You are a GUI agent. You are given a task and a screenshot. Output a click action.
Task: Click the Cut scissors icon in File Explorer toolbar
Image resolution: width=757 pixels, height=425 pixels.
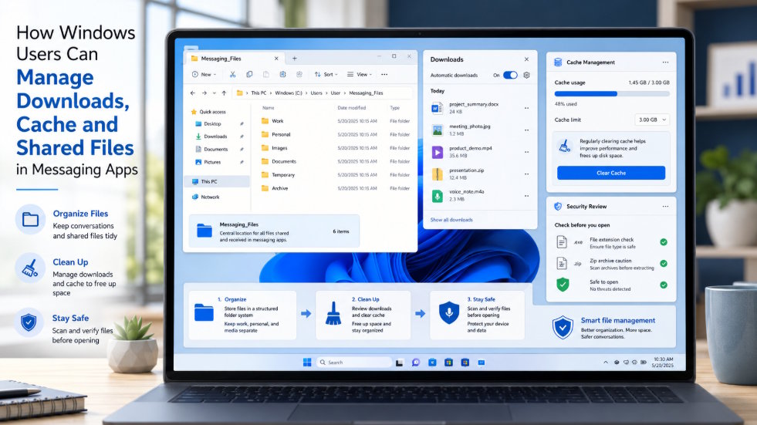pyautogui.click(x=233, y=74)
